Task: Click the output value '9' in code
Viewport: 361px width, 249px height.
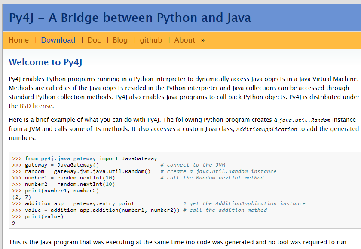Action: (x=14, y=223)
